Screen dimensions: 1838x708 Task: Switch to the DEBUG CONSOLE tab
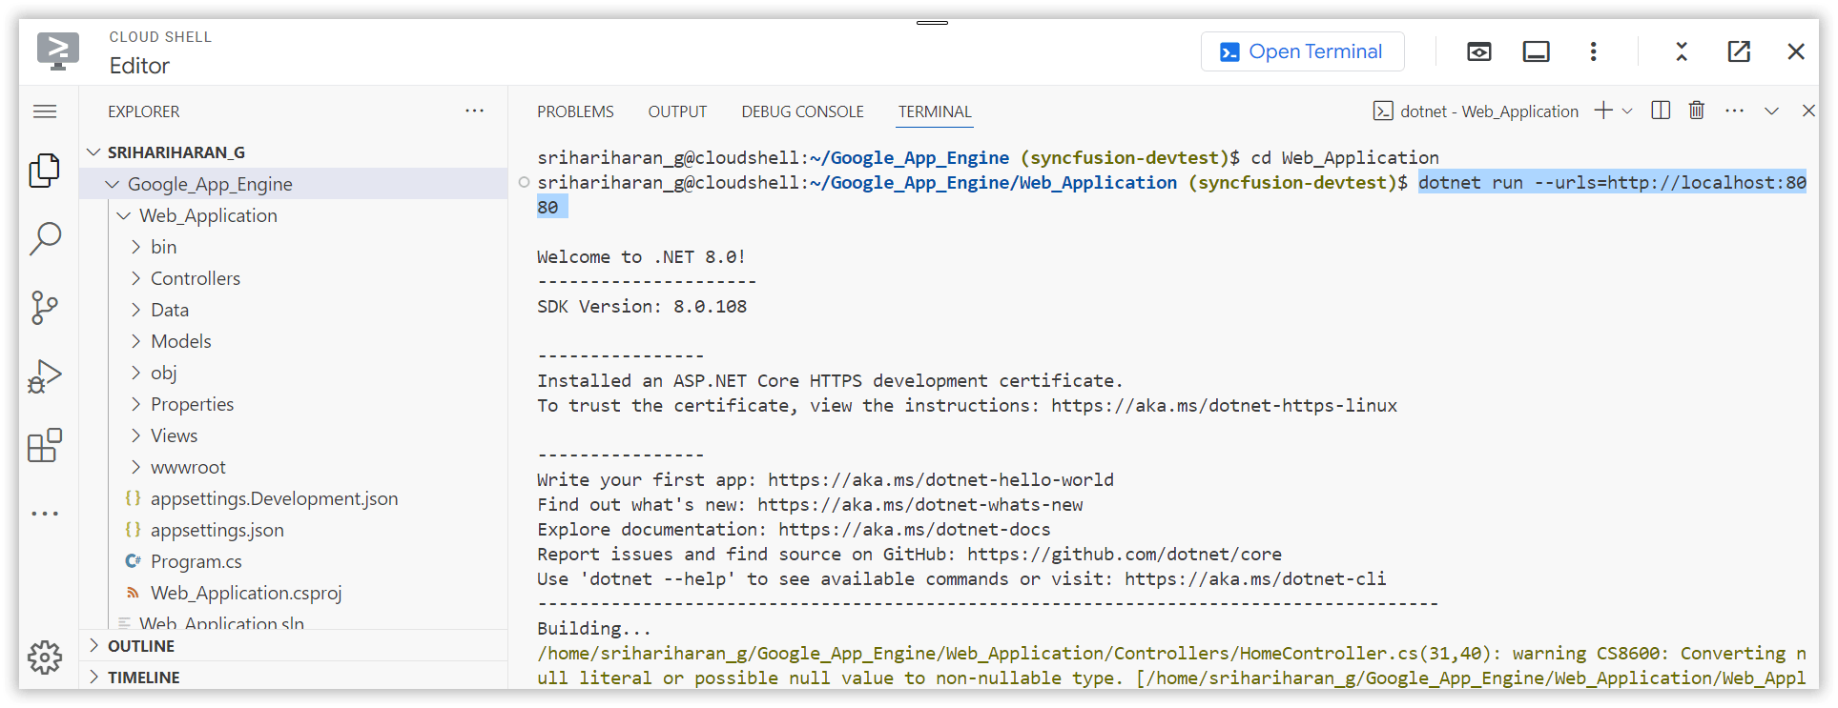click(802, 111)
